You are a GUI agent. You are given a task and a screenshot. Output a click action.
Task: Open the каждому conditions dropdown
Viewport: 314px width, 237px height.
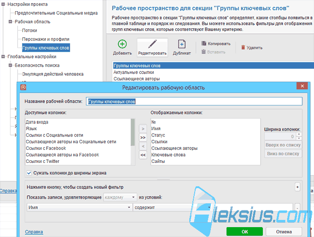pos(120,197)
